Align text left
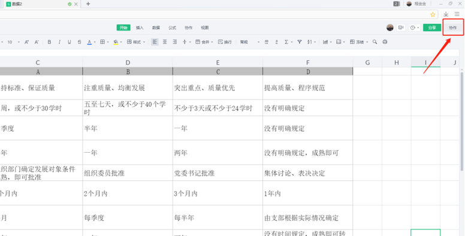This screenshot has width=465, height=236. click(155, 42)
